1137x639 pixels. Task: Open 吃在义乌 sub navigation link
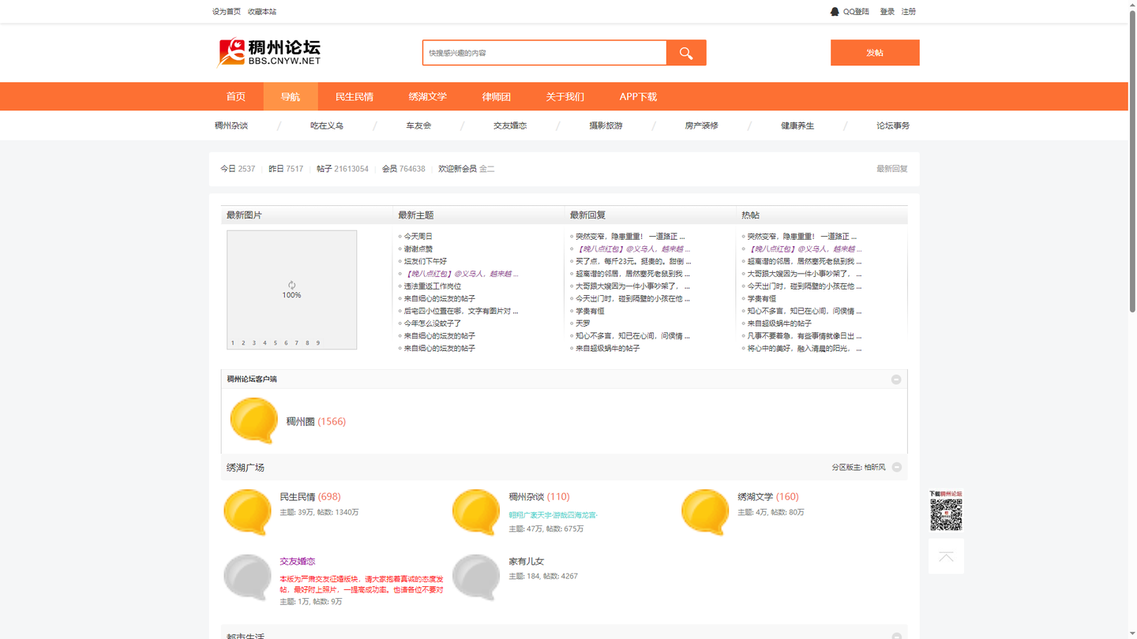pyautogui.click(x=327, y=125)
